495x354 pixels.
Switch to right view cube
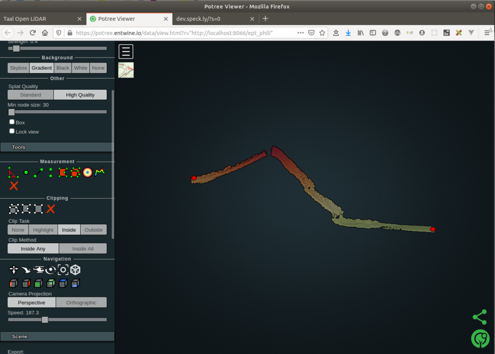[x=26, y=283]
